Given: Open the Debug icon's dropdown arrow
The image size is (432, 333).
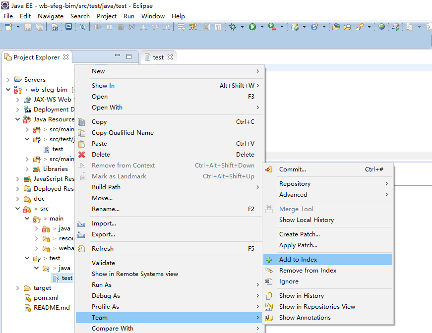Looking at the screenshot, I should [x=242, y=27].
